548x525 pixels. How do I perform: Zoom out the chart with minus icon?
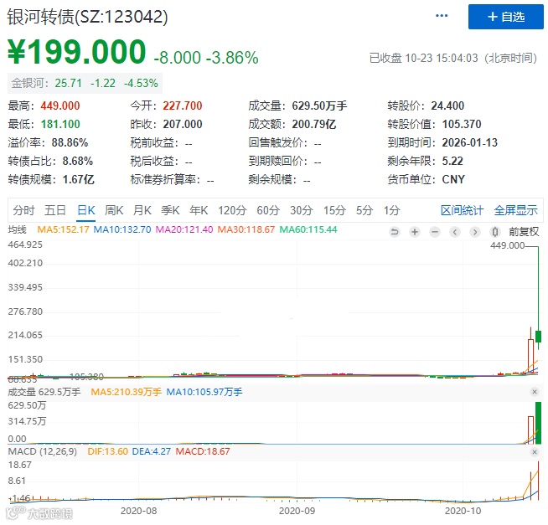click(435, 232)
